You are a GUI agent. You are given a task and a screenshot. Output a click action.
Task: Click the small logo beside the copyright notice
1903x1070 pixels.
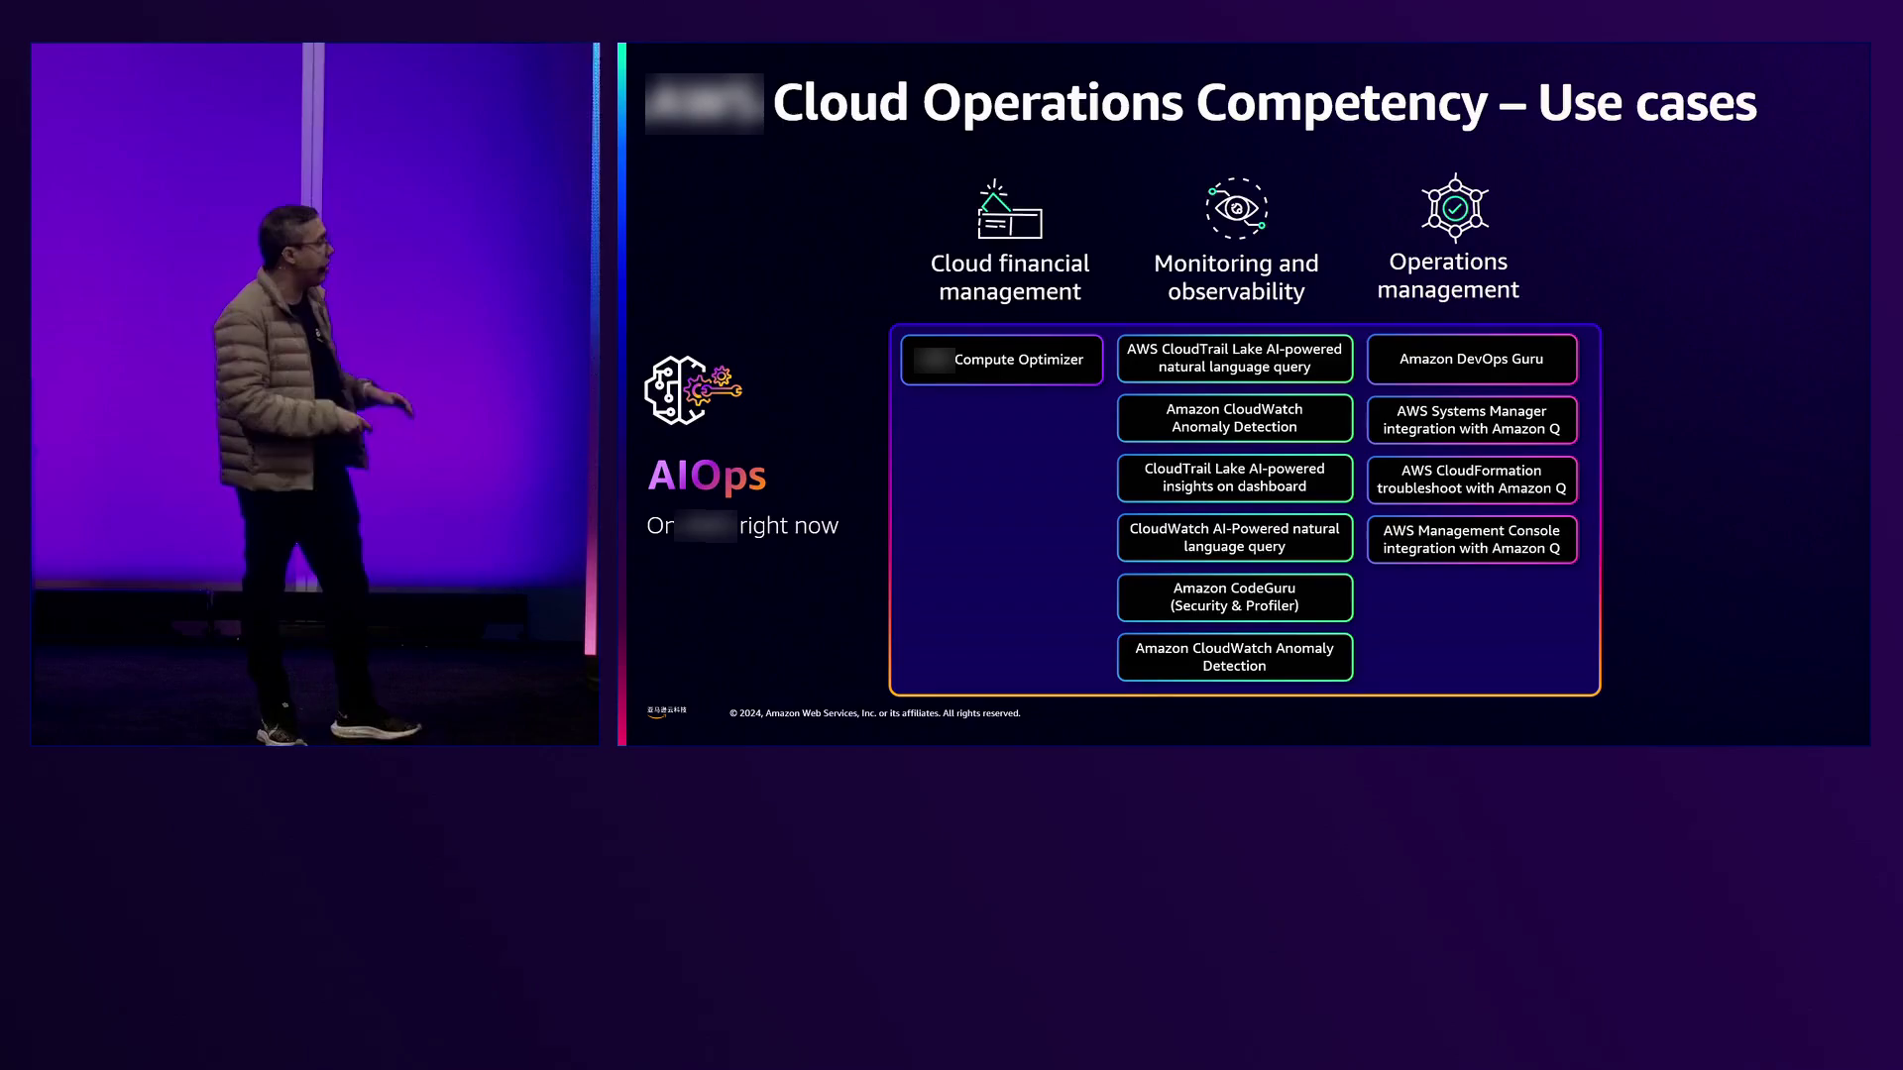tap(666, 711)
